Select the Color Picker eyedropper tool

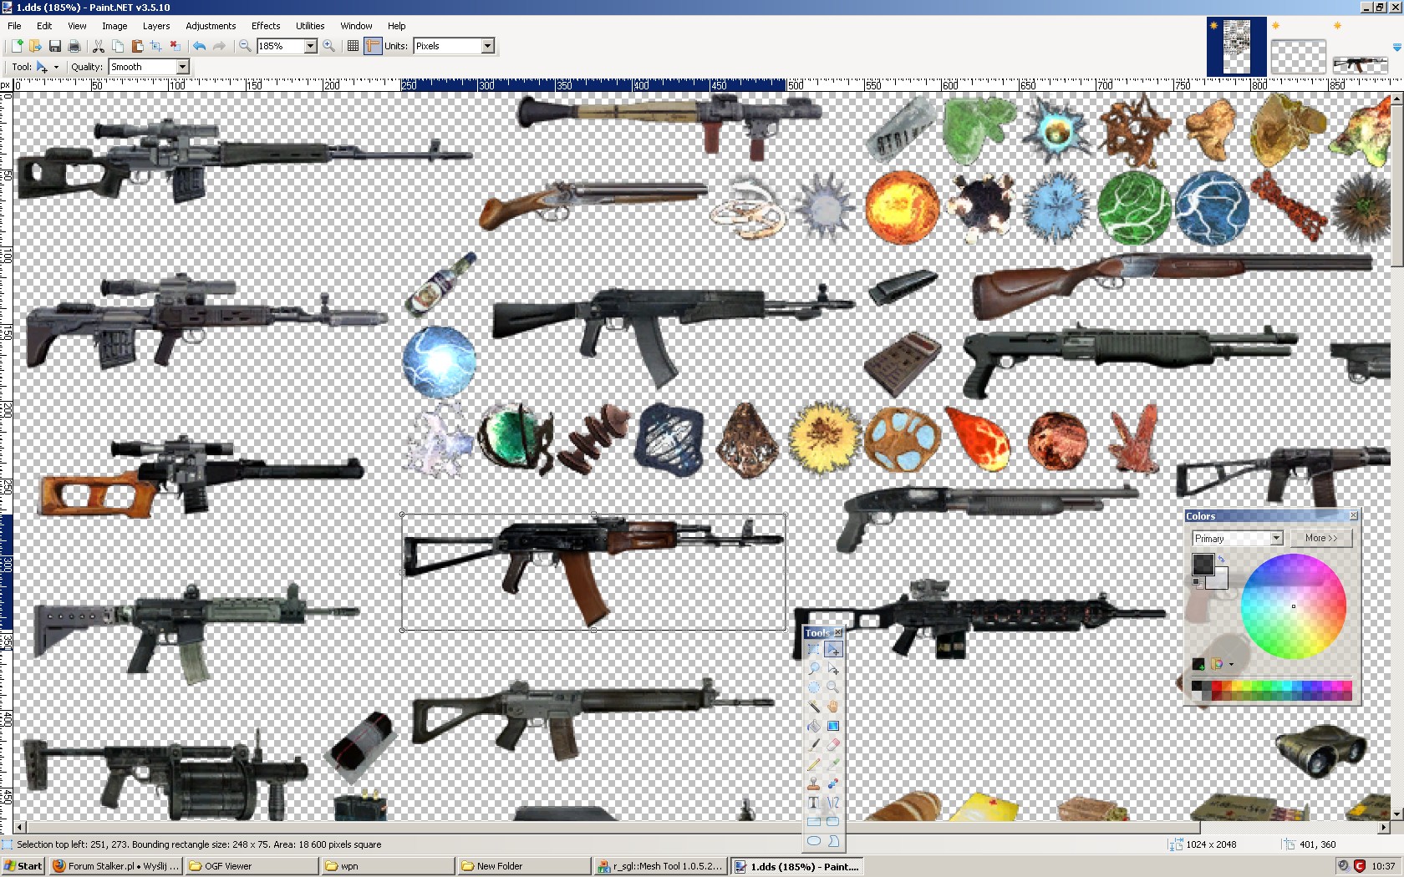pyautogui.click(x=833, y=765)
